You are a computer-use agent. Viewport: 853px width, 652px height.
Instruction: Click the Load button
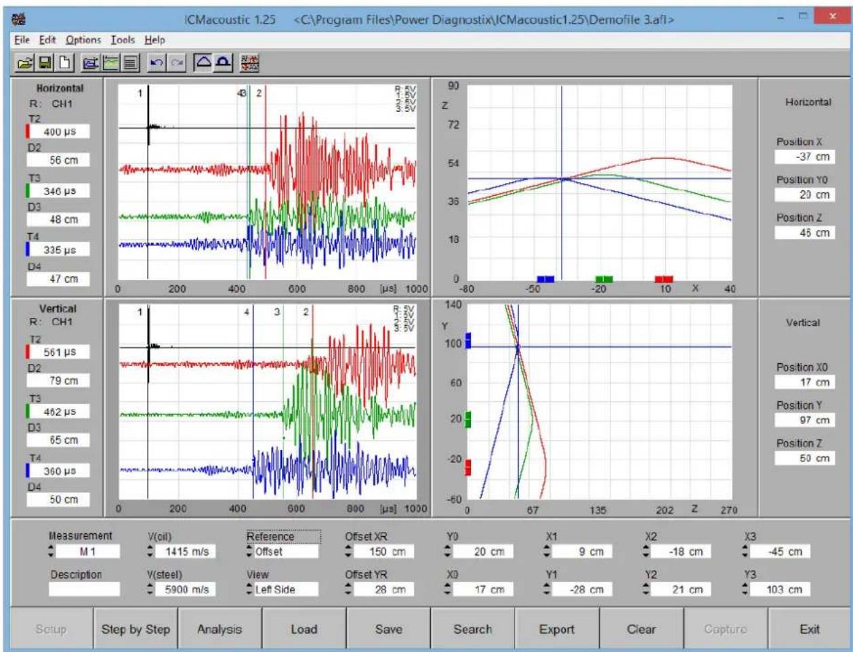(x=304, y=629)
